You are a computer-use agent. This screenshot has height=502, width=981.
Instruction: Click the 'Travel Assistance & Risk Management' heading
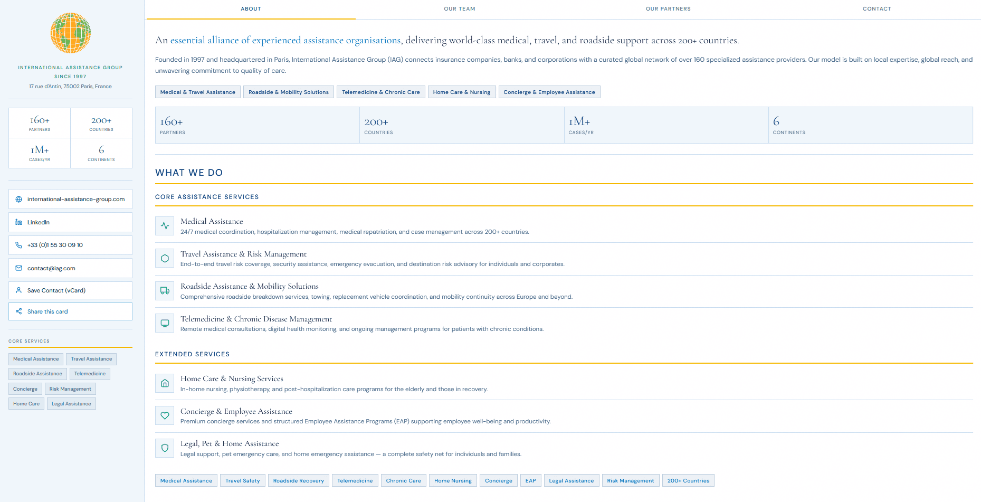point(243,254)
